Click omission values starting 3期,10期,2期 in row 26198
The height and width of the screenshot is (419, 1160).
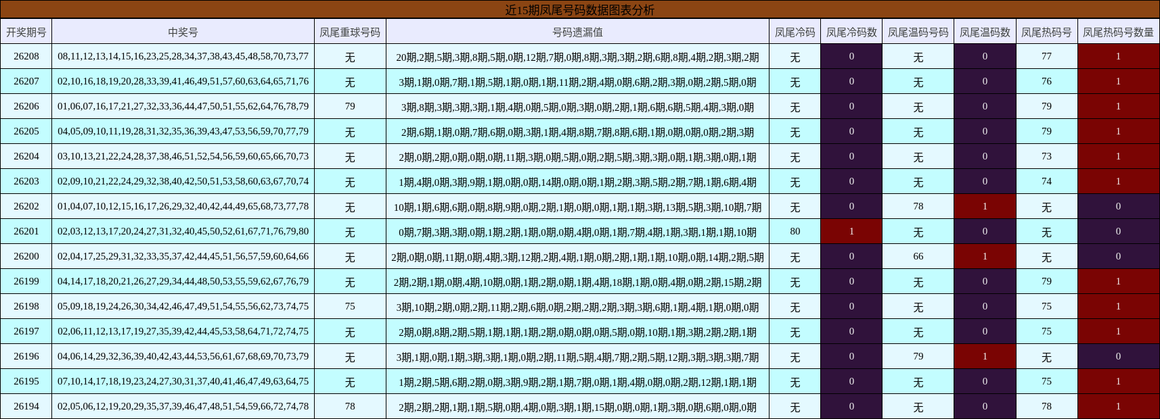(x=577, y=307)
